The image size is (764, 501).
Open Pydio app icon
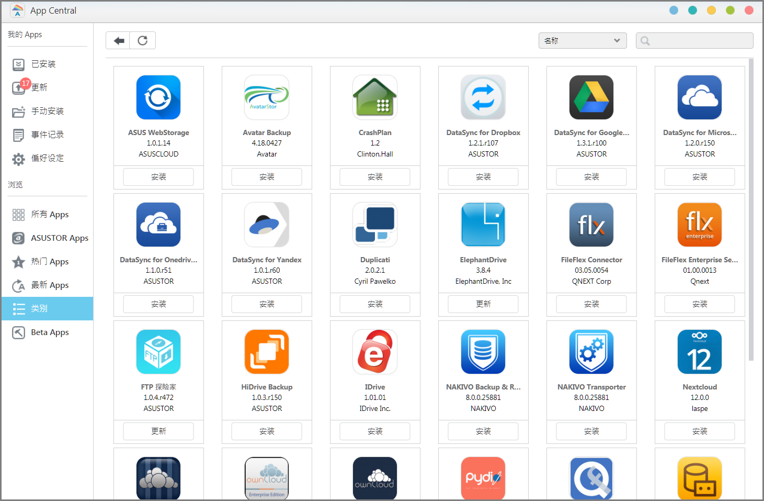click(483, 478)
